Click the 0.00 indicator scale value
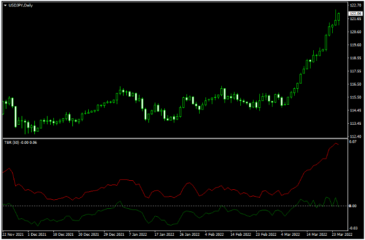 [x=353, y=206]
